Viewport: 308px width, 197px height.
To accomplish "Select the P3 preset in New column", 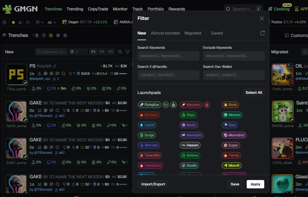I will point(111,52).
